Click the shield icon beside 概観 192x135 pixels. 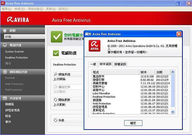point(5,31)
